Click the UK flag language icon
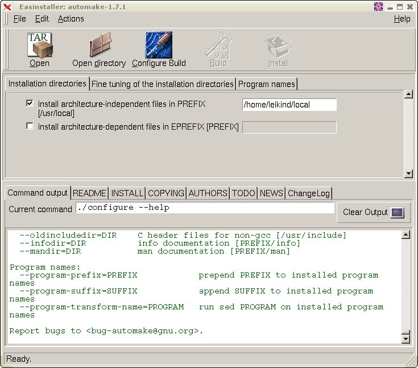Screen dimensions: 418x368 pyautogui.click(x=378, y=6)
